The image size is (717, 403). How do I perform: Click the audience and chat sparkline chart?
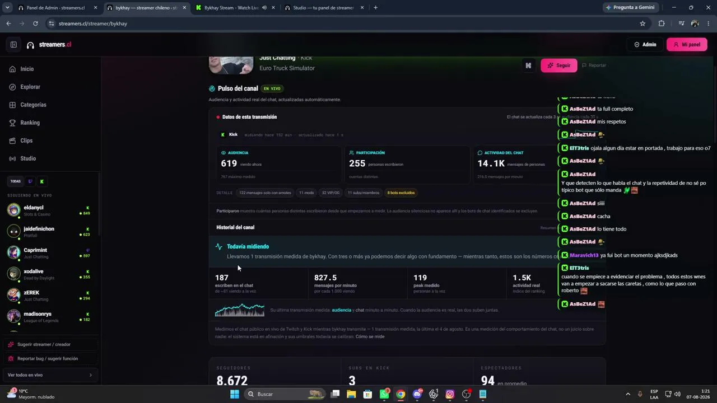240,310
